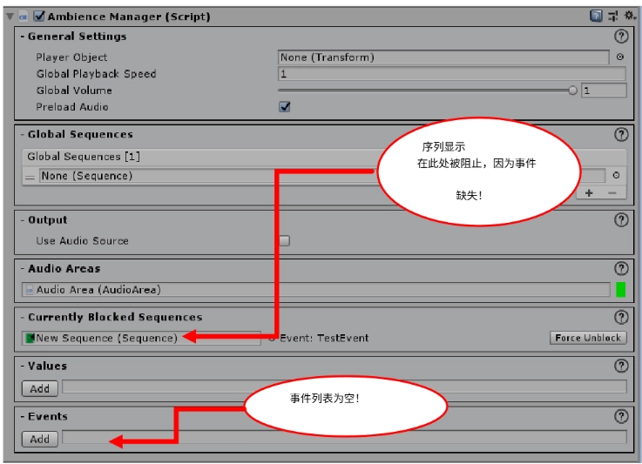The image size is (642, 464).
Task: Open object picker for None (Sequence) slot
Action: (616, 175)
